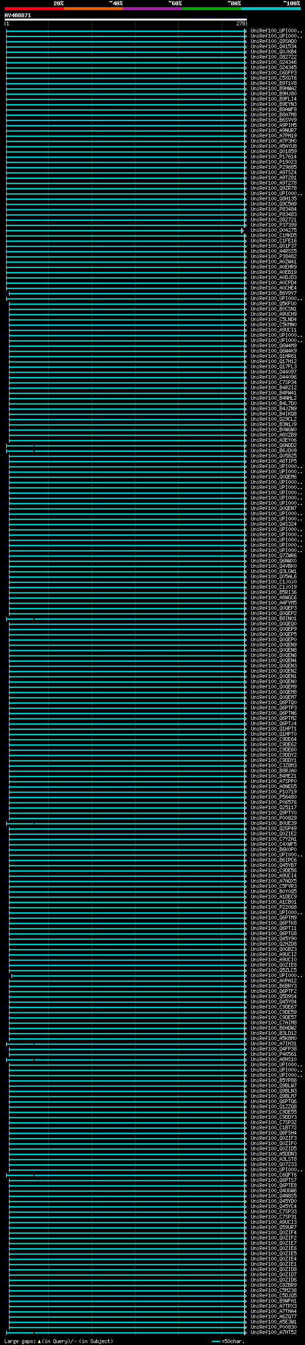Select the AV408871 query name
Viewport: 305px width, 1345px height.
tap(18, 16)
